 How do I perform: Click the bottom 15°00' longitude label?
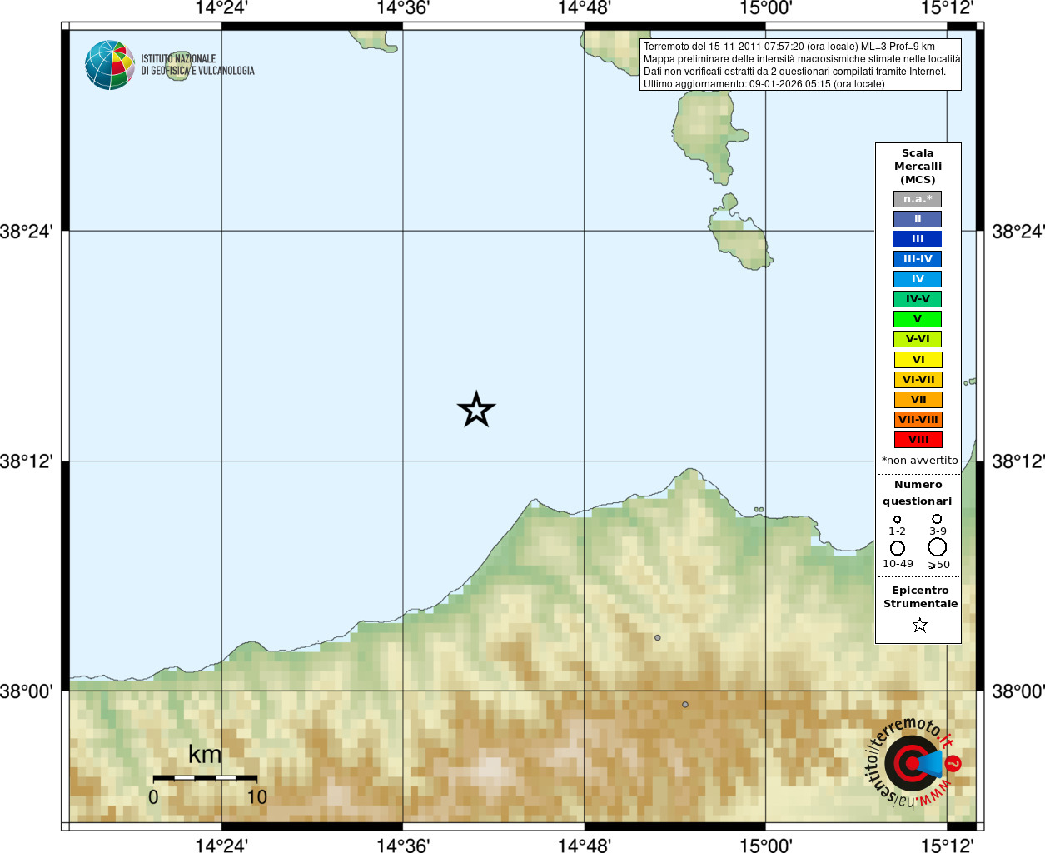click(766, 845)
